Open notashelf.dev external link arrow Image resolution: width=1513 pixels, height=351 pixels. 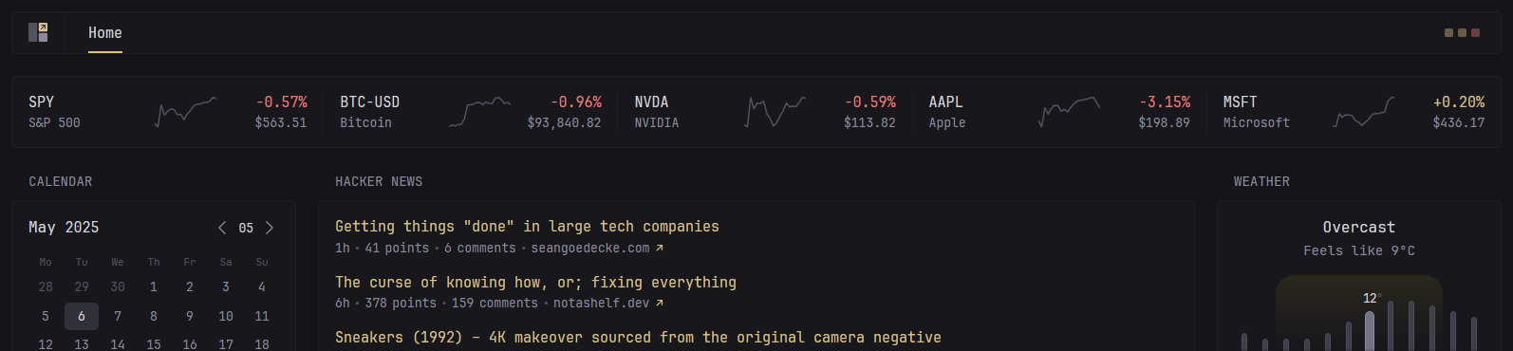(x=660, y=304)
